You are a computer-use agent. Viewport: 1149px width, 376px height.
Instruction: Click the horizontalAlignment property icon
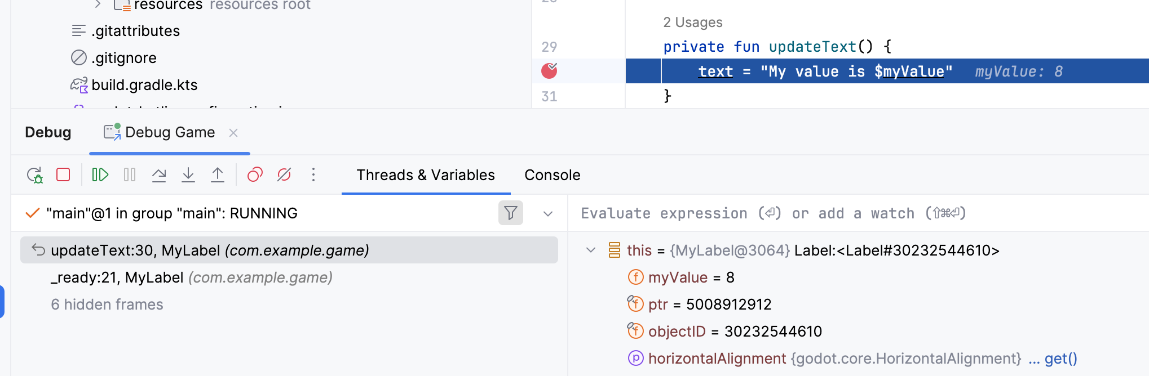pos(636,358)
